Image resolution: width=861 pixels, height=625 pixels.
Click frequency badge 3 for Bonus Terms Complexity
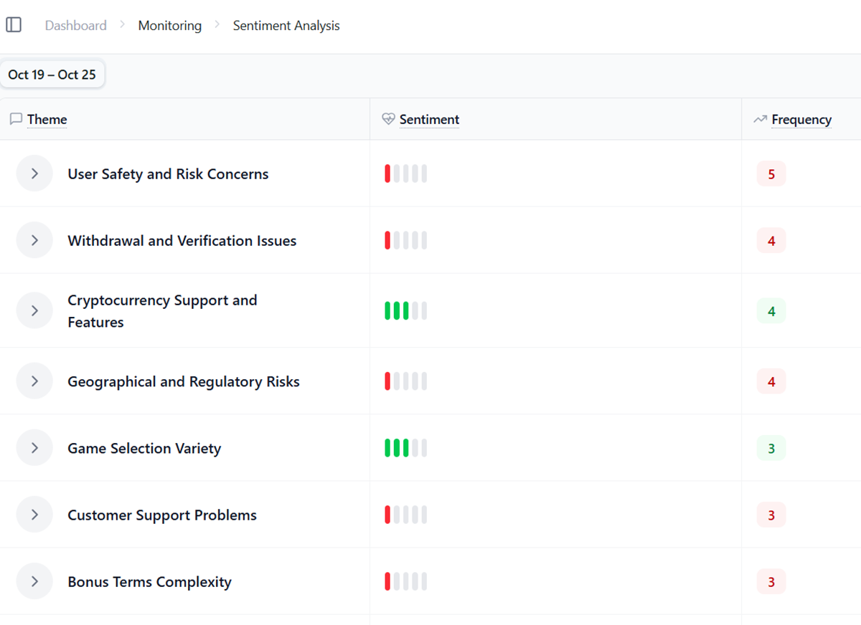pos(771,582)
